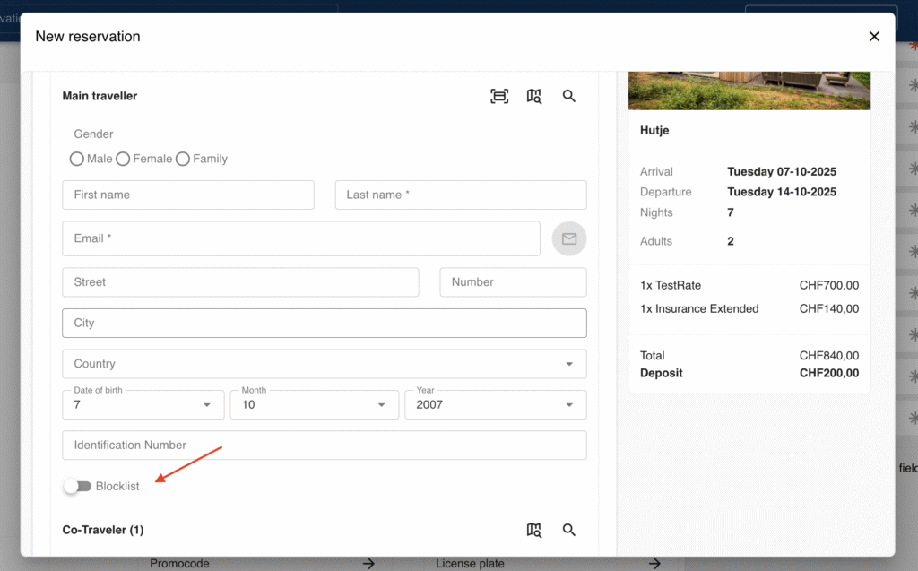Focus the Identification Number field

(324, 446)
